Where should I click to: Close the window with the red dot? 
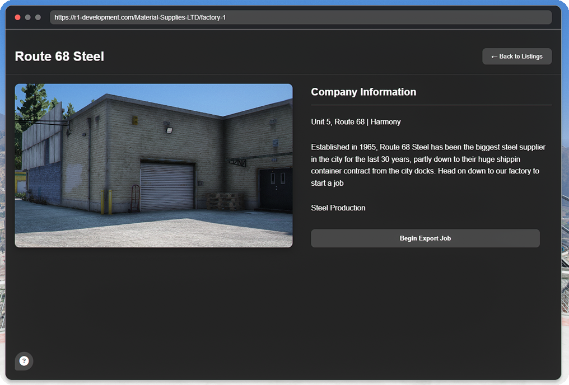click(x=17, y=17)
